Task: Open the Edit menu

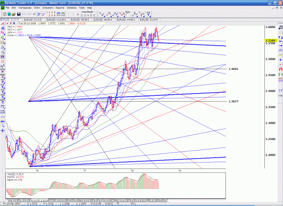Action: (14, 8)
